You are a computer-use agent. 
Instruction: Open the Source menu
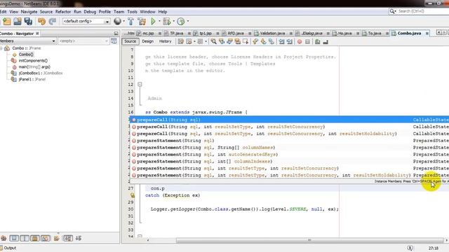pyautogui.click(x=46, y=12)
